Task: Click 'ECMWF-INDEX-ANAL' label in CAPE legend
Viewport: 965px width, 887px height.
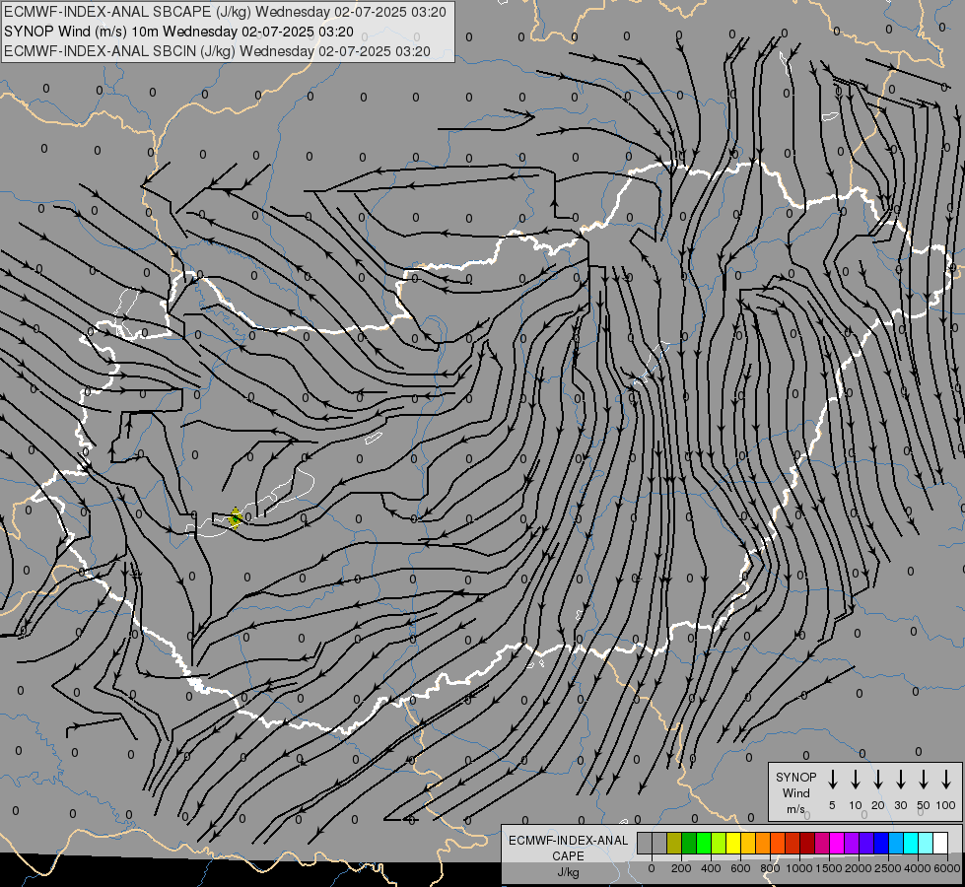Action: 568,841
